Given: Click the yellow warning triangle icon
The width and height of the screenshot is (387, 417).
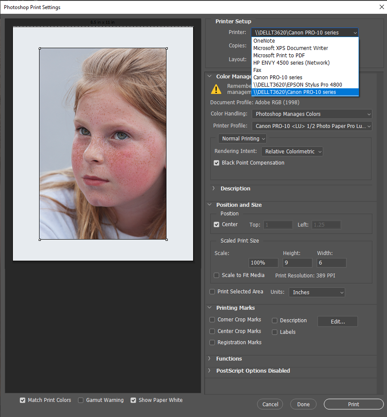Looking at the screenshot, I should (216, 89).
